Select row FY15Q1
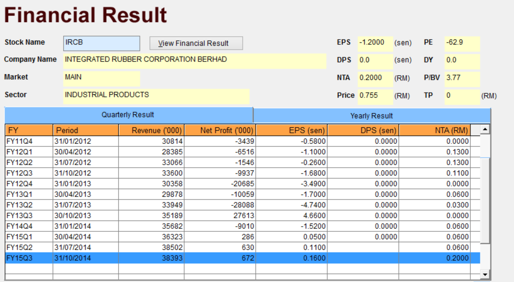This screenshot has width=514, height=282. click(x=242, y=237)
